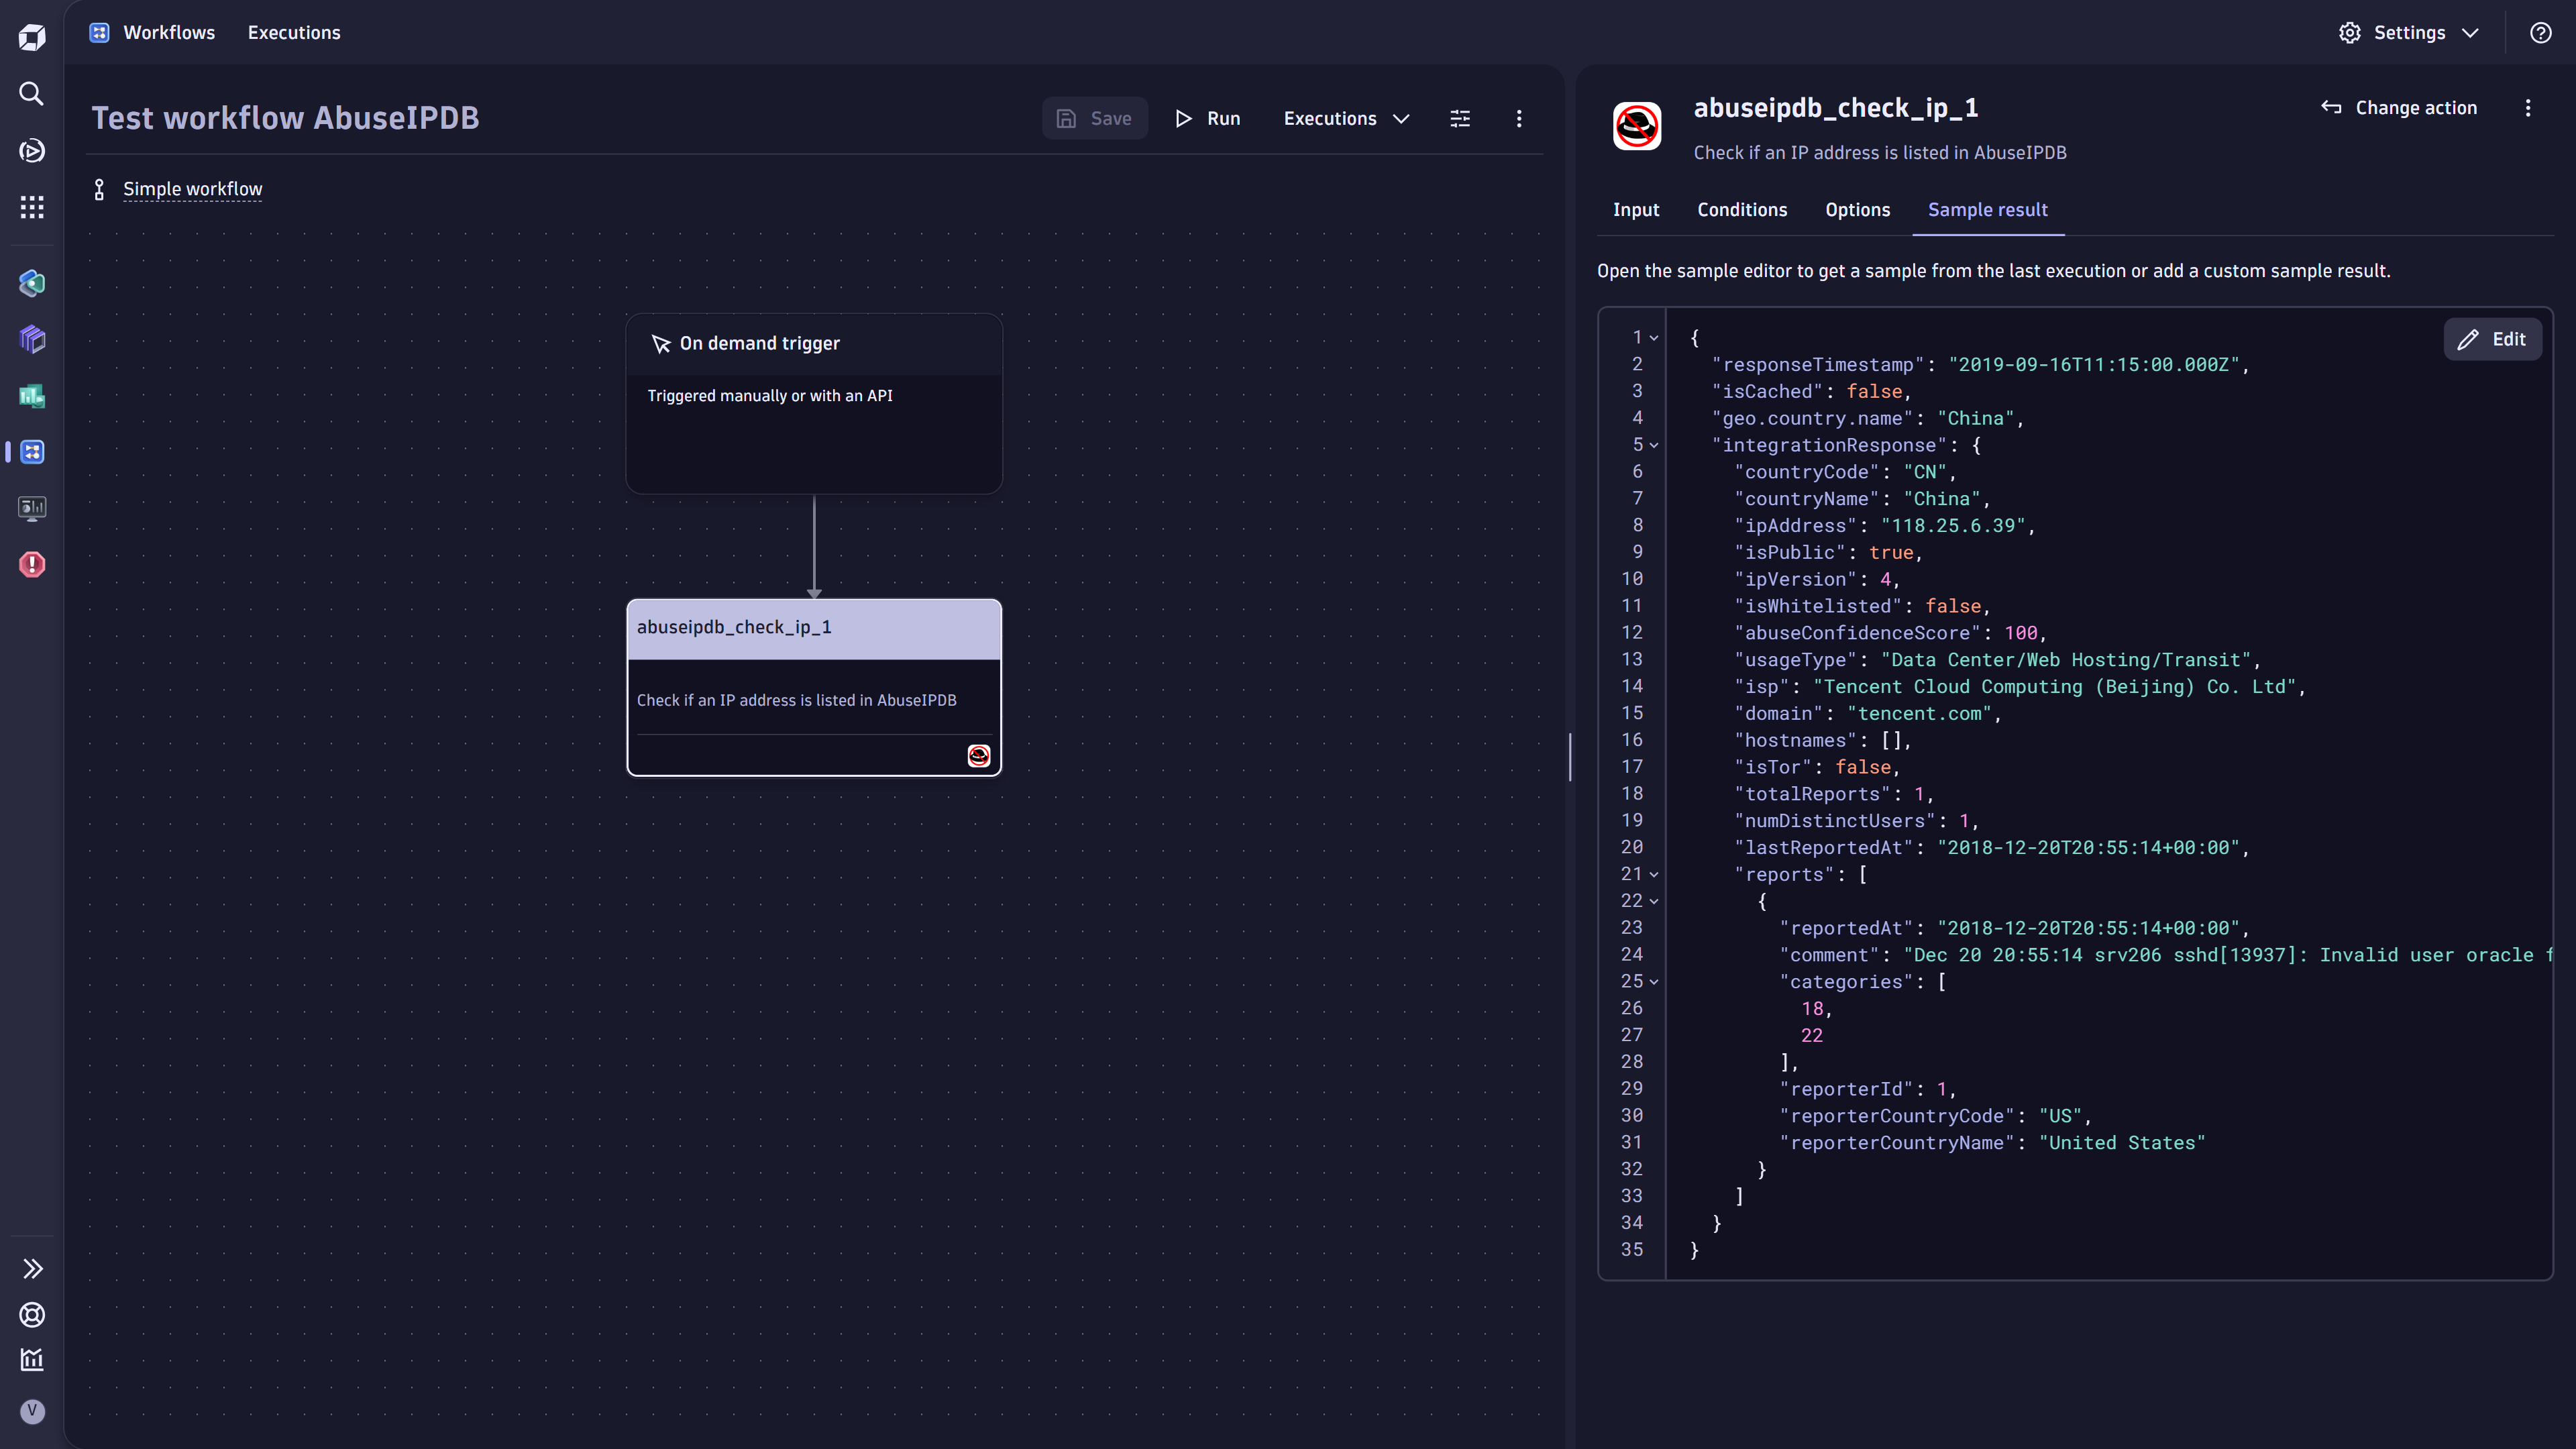Screen dimensions: 2576x1449
Task: Click "Triggered manually or with an API" text
Action: point(770,396)
